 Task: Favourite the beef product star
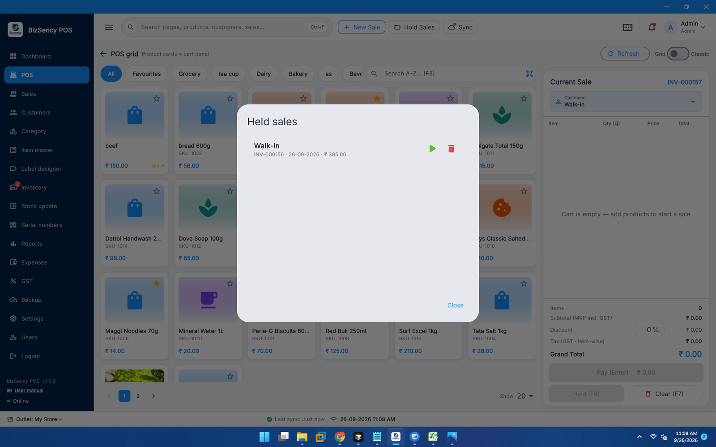[157, 98]
